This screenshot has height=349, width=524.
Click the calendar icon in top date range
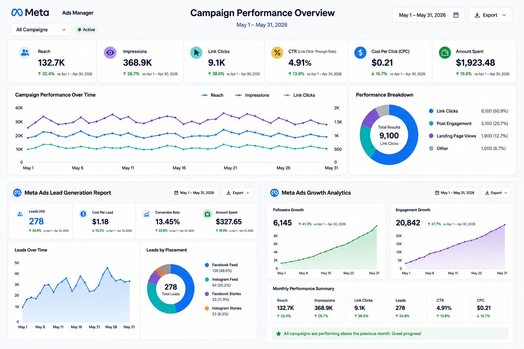[x=456, y=15]
